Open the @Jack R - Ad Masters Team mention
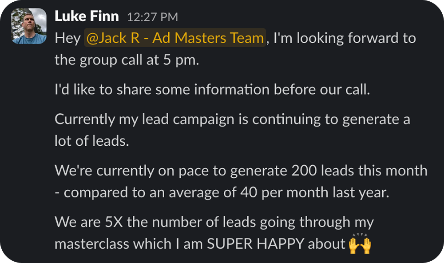 [175, 38]
